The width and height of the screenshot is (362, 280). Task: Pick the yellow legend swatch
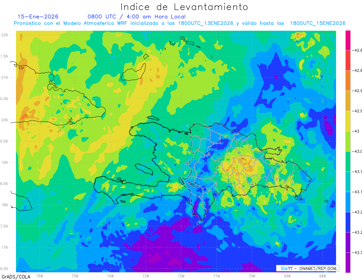[x=348, y=121]
